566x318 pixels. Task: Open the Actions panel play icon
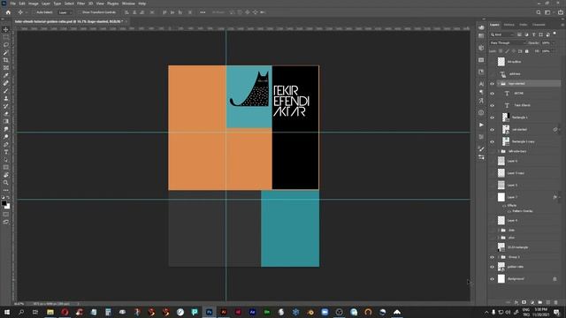click(x=481, y=125)
